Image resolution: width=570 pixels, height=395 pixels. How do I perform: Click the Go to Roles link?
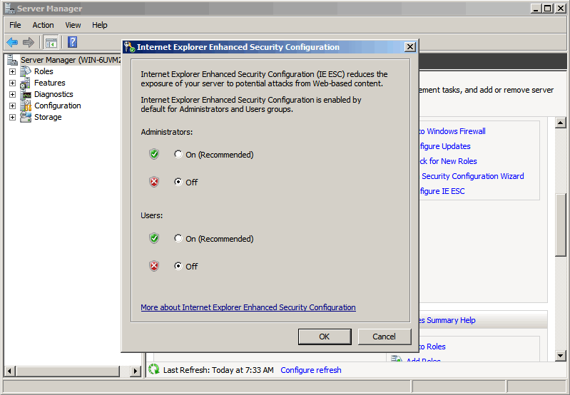click(432, 347)
